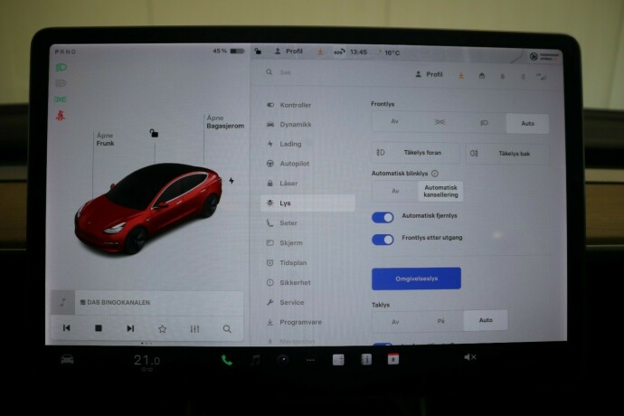This screenshot has width=624, height=416.
Task: Tap the red seatbelt warning indicator
Action: click(60, 116)
